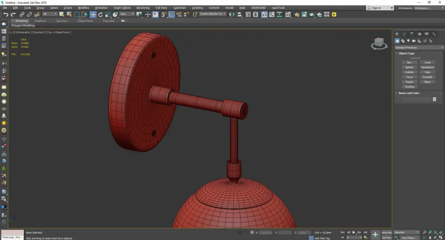Click Bind to Space Warp icon

point(37,14)
